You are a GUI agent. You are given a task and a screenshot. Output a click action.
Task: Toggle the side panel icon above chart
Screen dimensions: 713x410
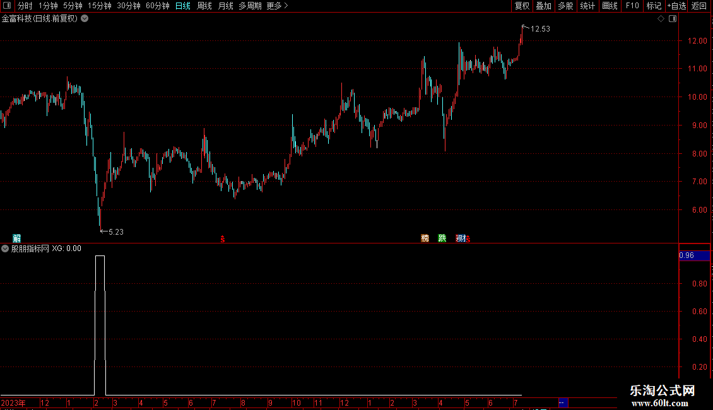673,19
